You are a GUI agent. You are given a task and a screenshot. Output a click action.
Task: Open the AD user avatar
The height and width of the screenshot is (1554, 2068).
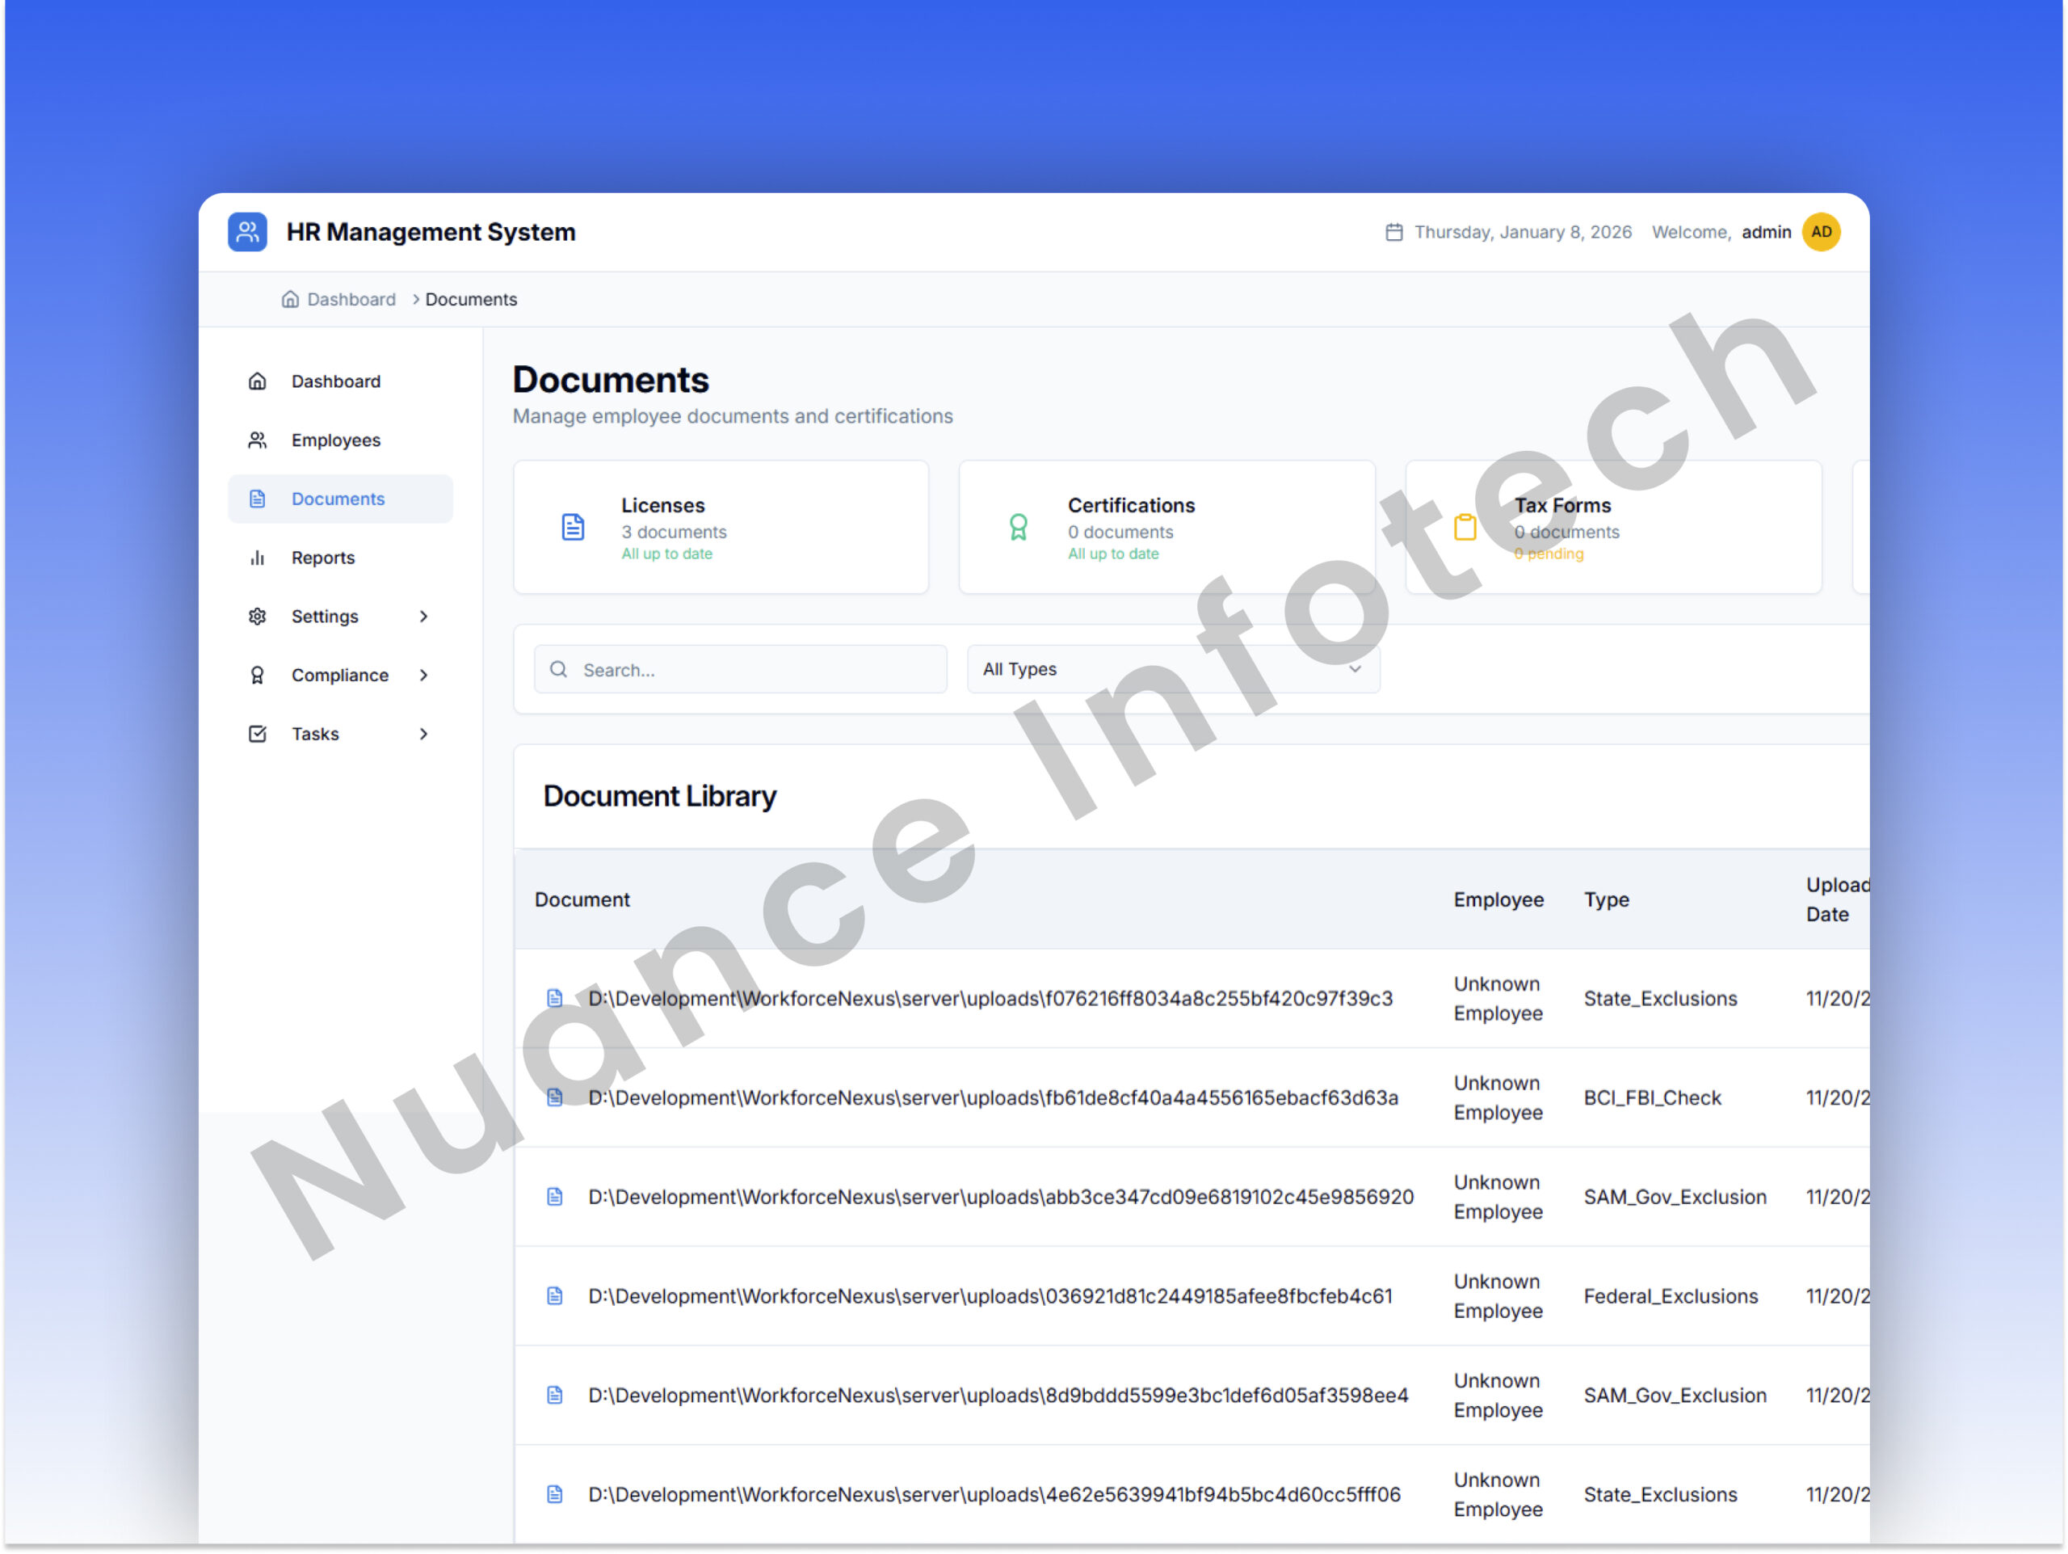coord(1822,232)
